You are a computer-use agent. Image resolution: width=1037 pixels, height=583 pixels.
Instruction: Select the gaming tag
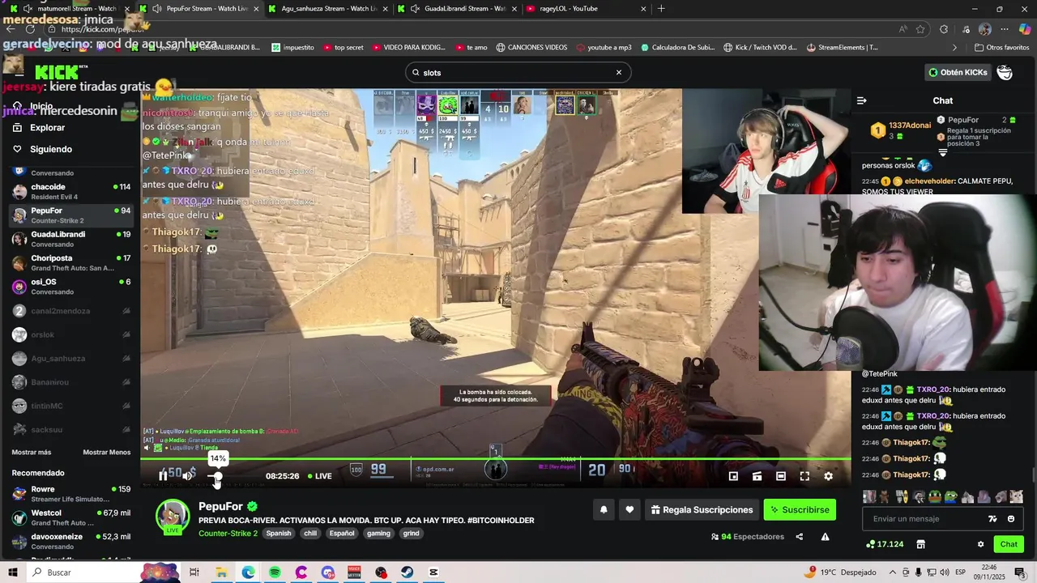[x=378, y=534]
